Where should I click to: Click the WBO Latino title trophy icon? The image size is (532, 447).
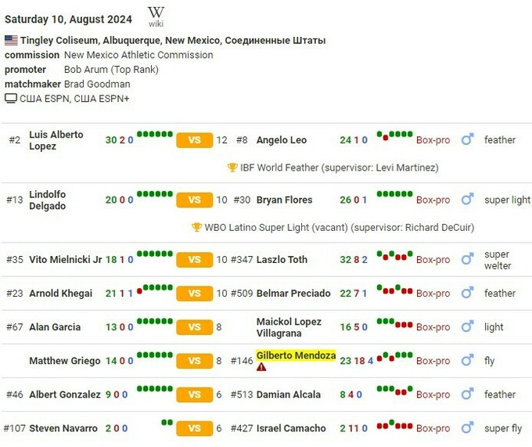(197, 228)
